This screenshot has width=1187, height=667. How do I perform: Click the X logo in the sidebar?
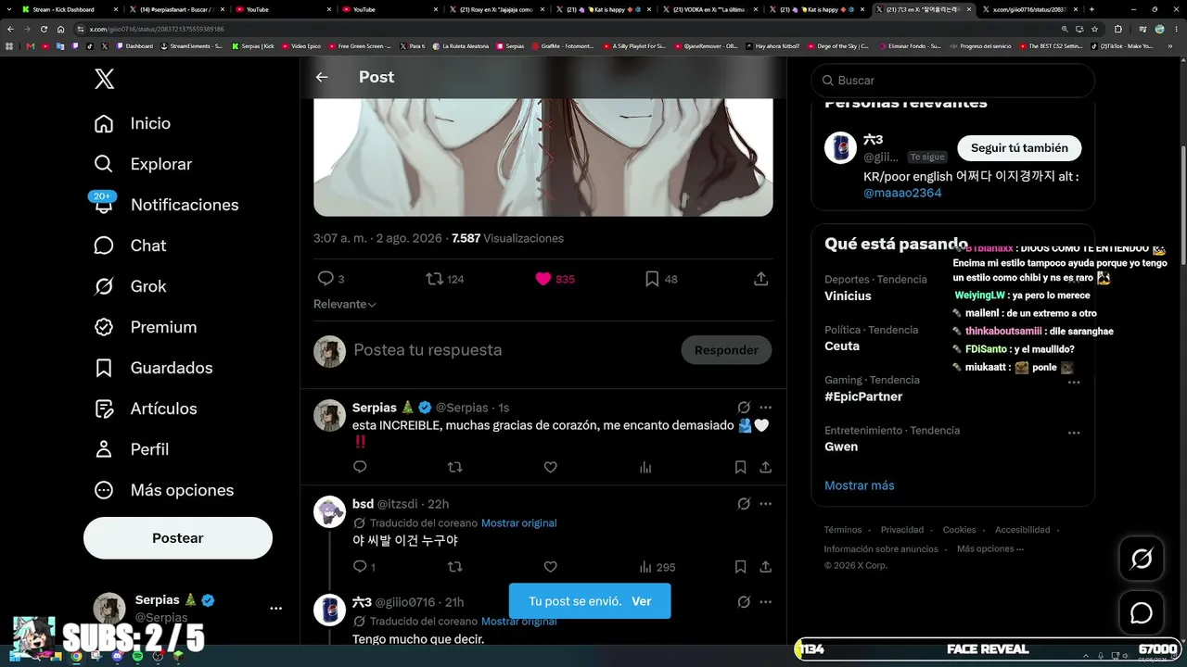[105, 79]
